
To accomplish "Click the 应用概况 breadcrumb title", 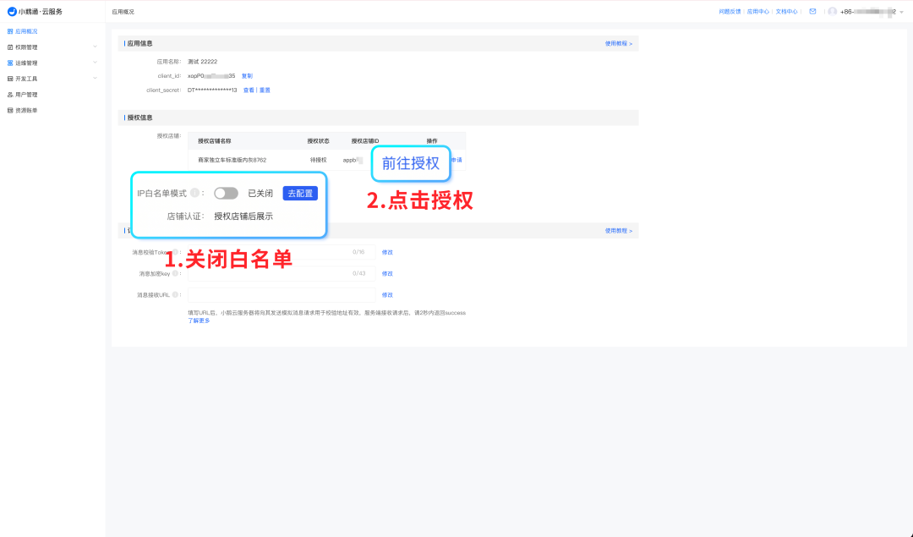I will (123, 12).
